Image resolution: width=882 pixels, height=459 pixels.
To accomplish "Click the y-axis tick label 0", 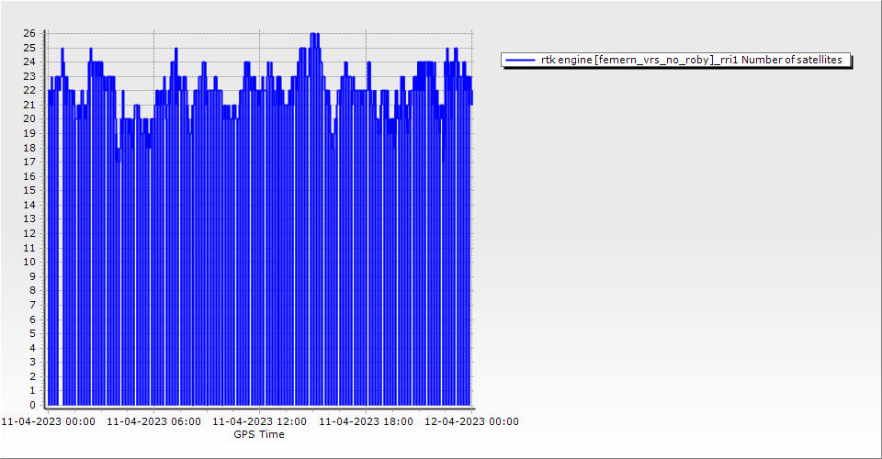I will (32, 405).
